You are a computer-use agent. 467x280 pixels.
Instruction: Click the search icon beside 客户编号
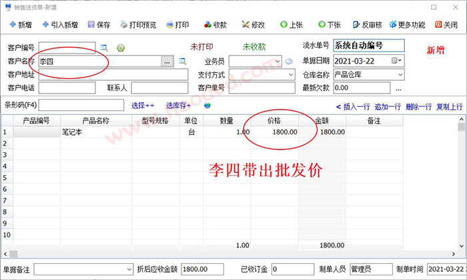pos(104,47)
